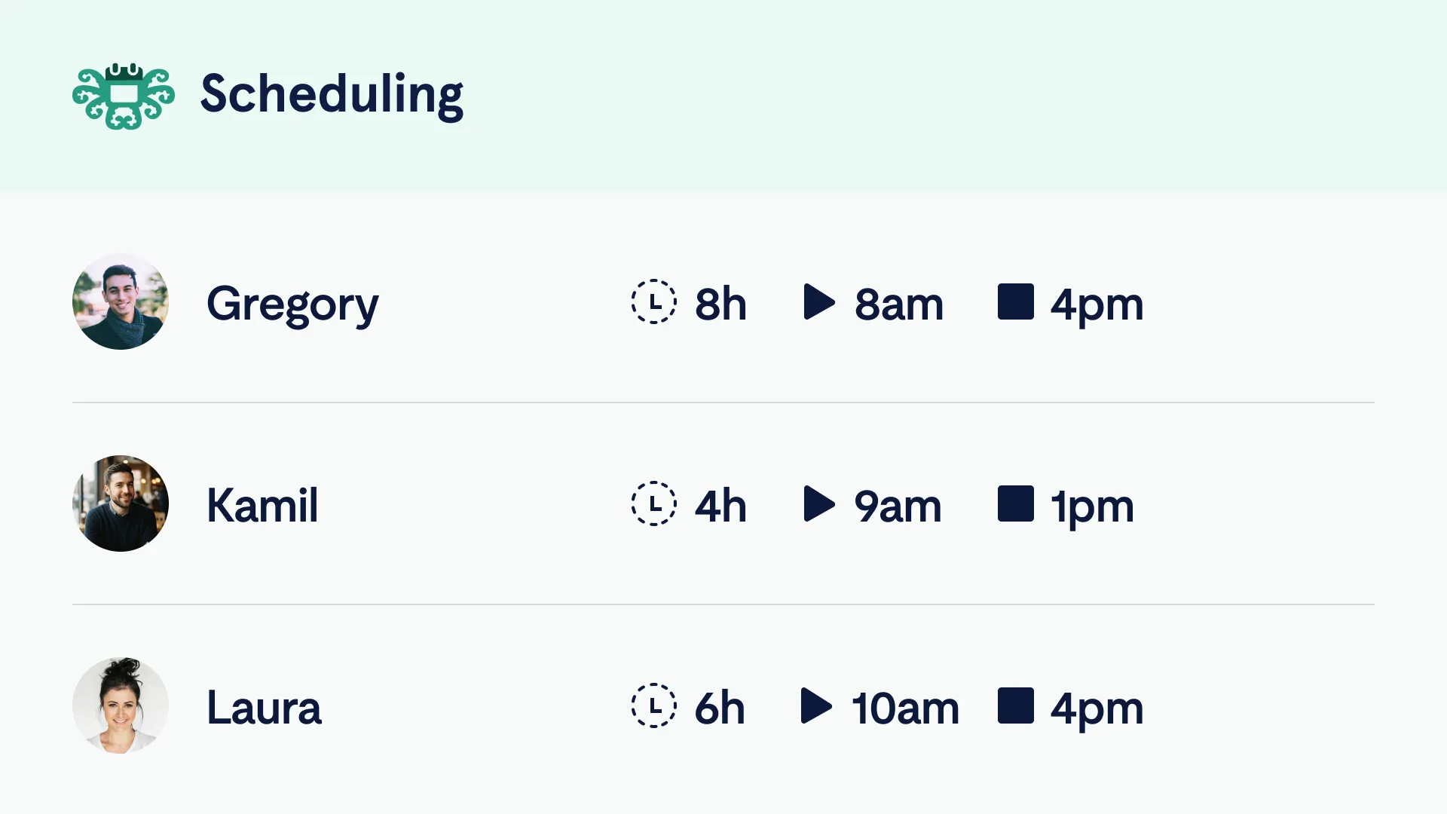Click the octopus calendar Scheduling logo

pyautogui.click(x=124, y=96)
